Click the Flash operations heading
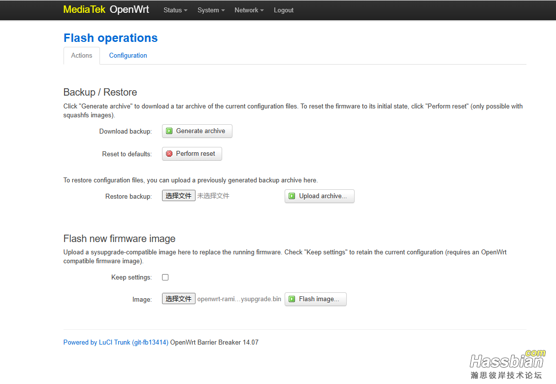This screenshot has width=556, height=384. point(111,38)
